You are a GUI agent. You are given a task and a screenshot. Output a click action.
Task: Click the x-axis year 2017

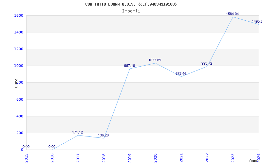pos(78,158)
